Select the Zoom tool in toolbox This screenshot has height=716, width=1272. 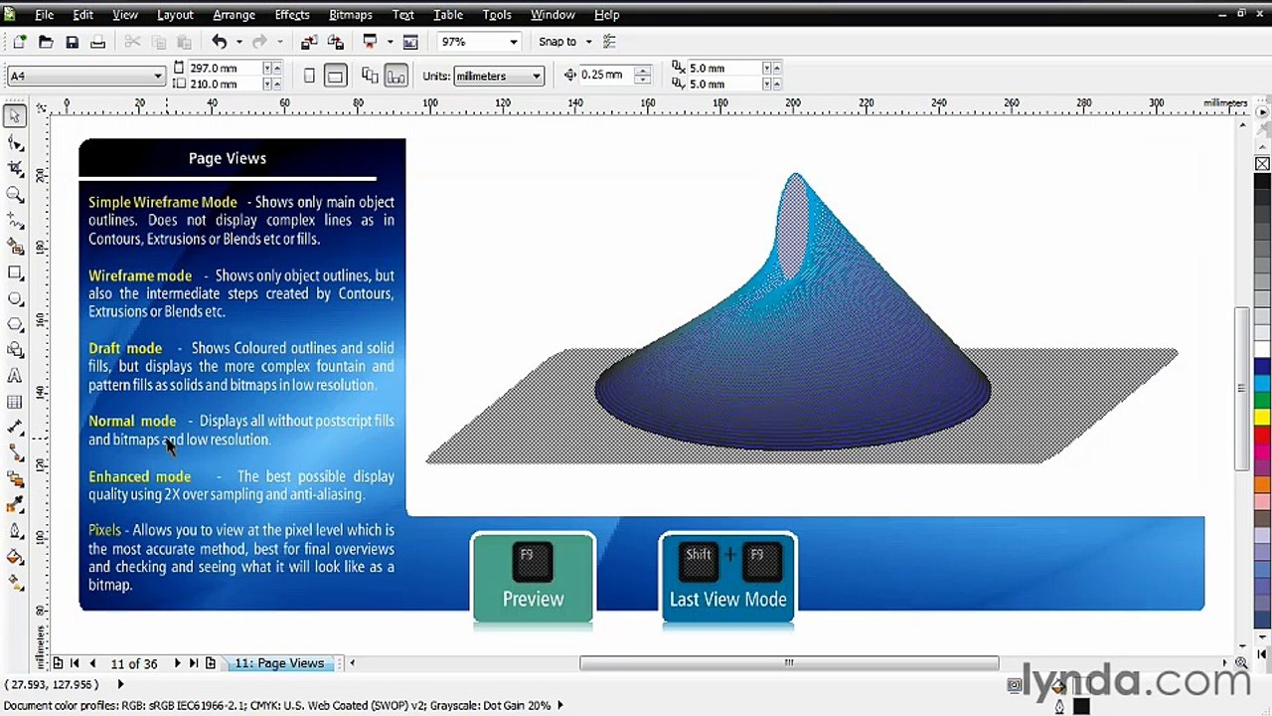point(15,194)
